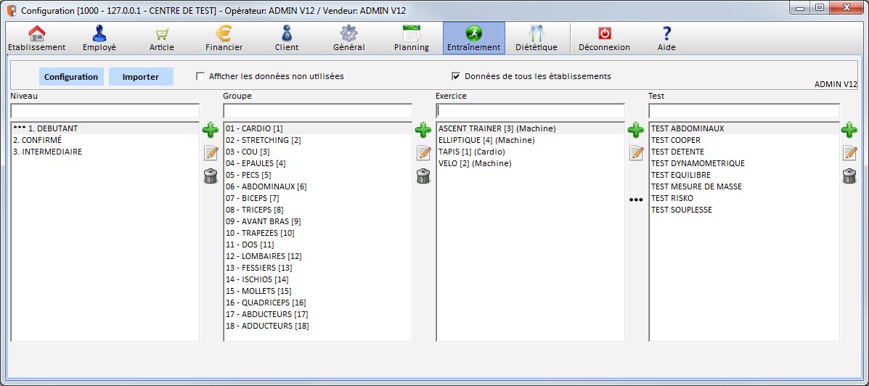This screenshot has width=869, height=386.
Task: Select TEST RISKO in Test list
Action: [743, 198]
